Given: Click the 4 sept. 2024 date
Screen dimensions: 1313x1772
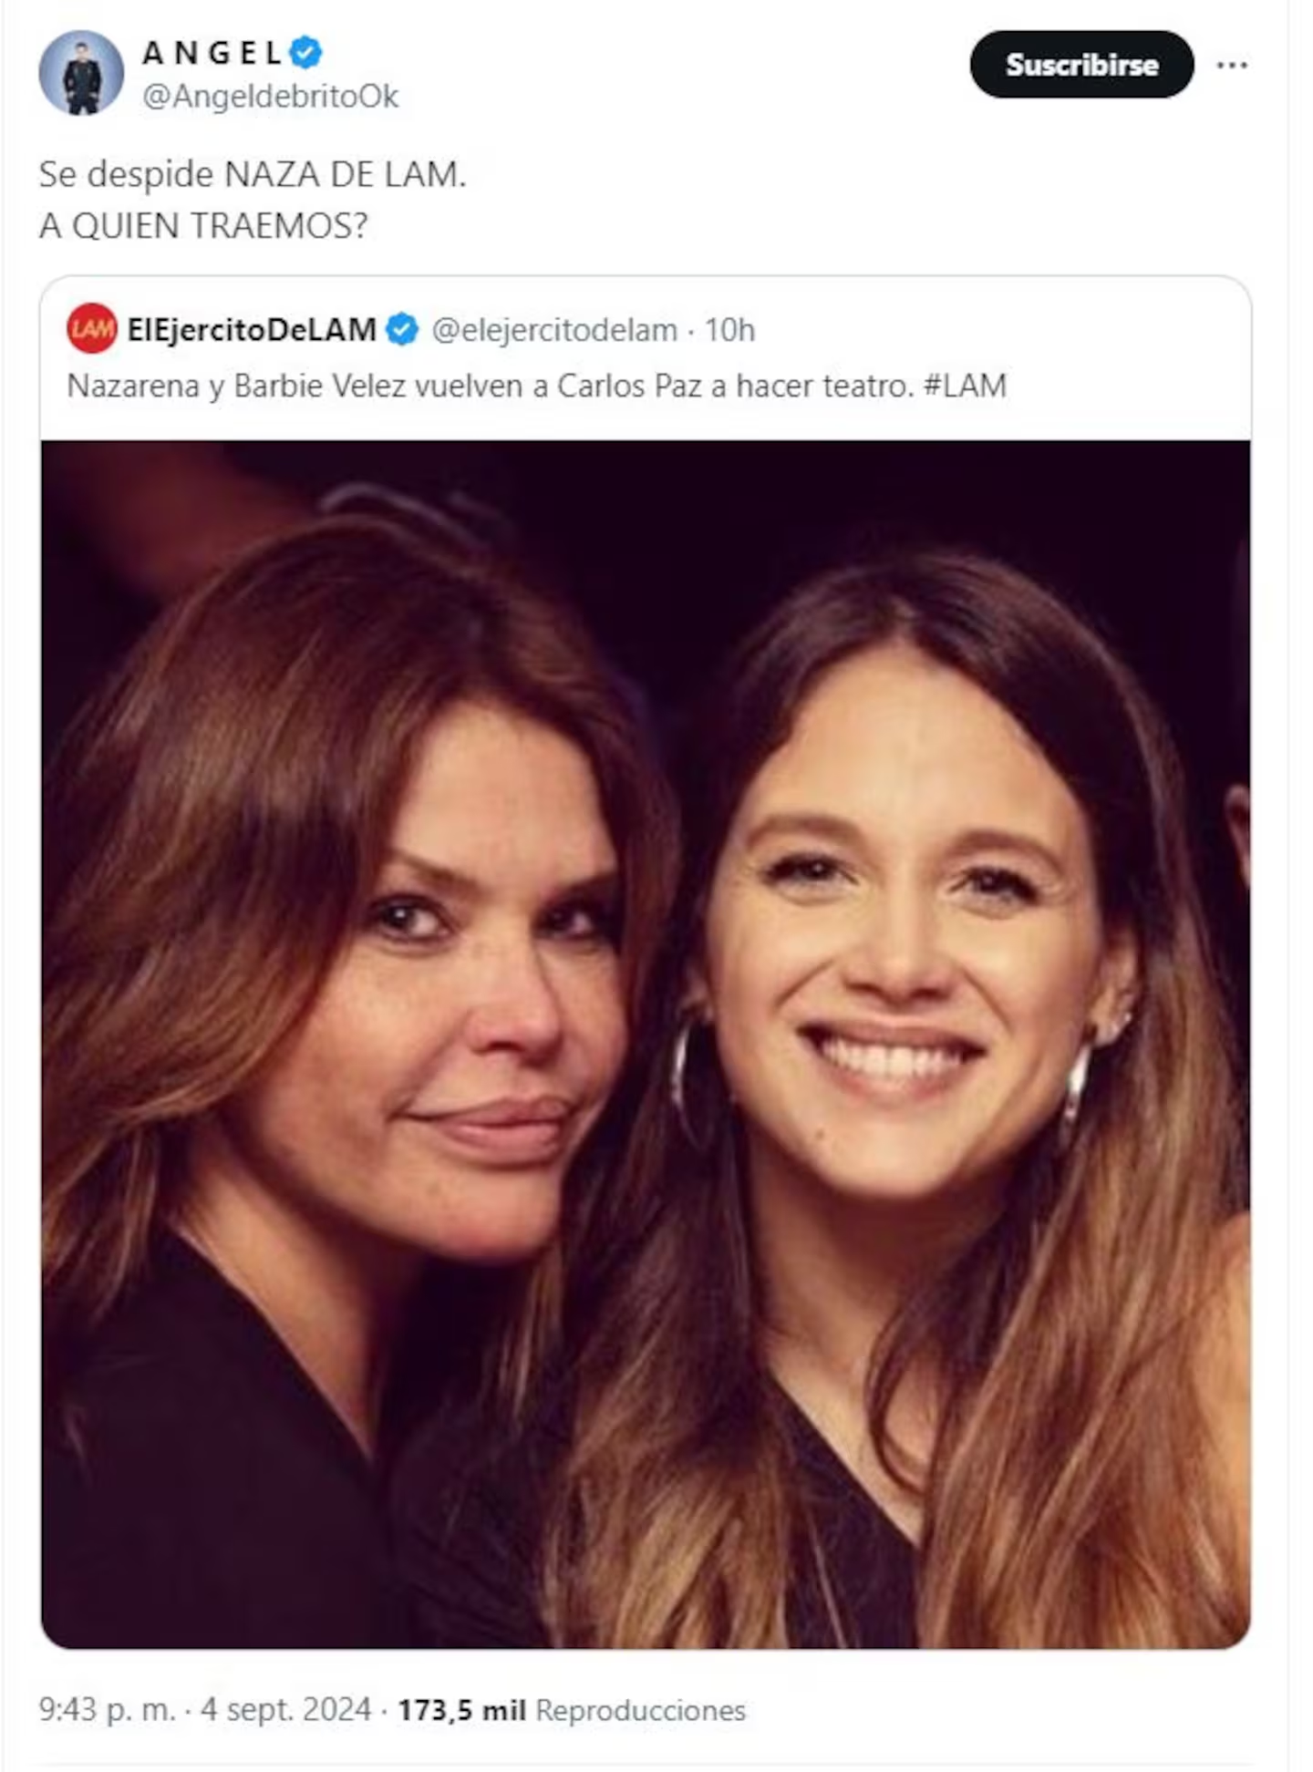Looking at the screenshot, I should coord(286,1710).
